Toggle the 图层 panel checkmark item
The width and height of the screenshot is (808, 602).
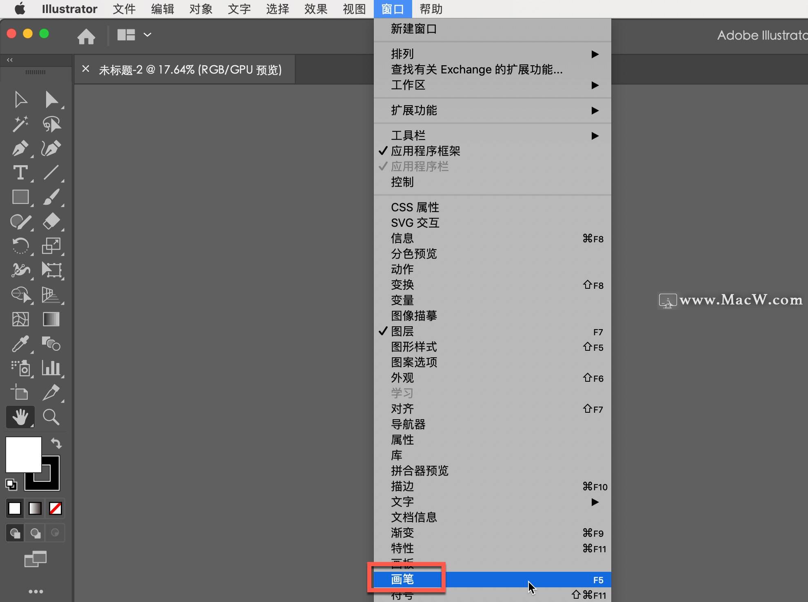coord(493,332)
